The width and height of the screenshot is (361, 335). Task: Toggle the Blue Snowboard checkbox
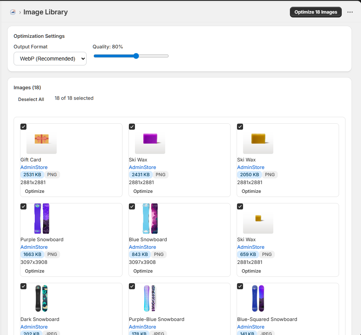(x=132, y=206)
